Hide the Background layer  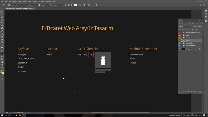179,49
